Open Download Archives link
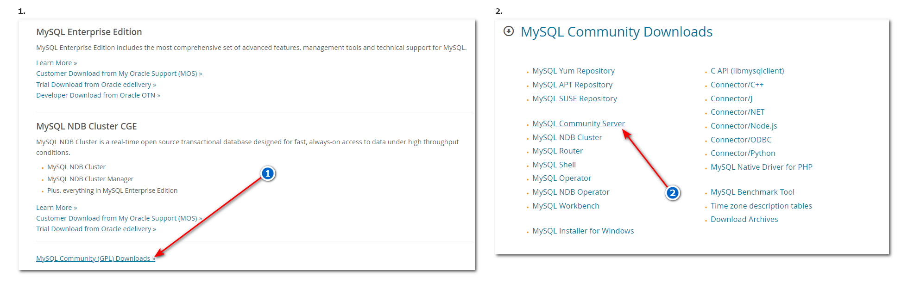The image size is (908, 289). [744, 219]
